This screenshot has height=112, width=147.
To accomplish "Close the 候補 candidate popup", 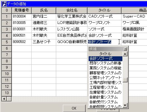I will coord(125,49).
